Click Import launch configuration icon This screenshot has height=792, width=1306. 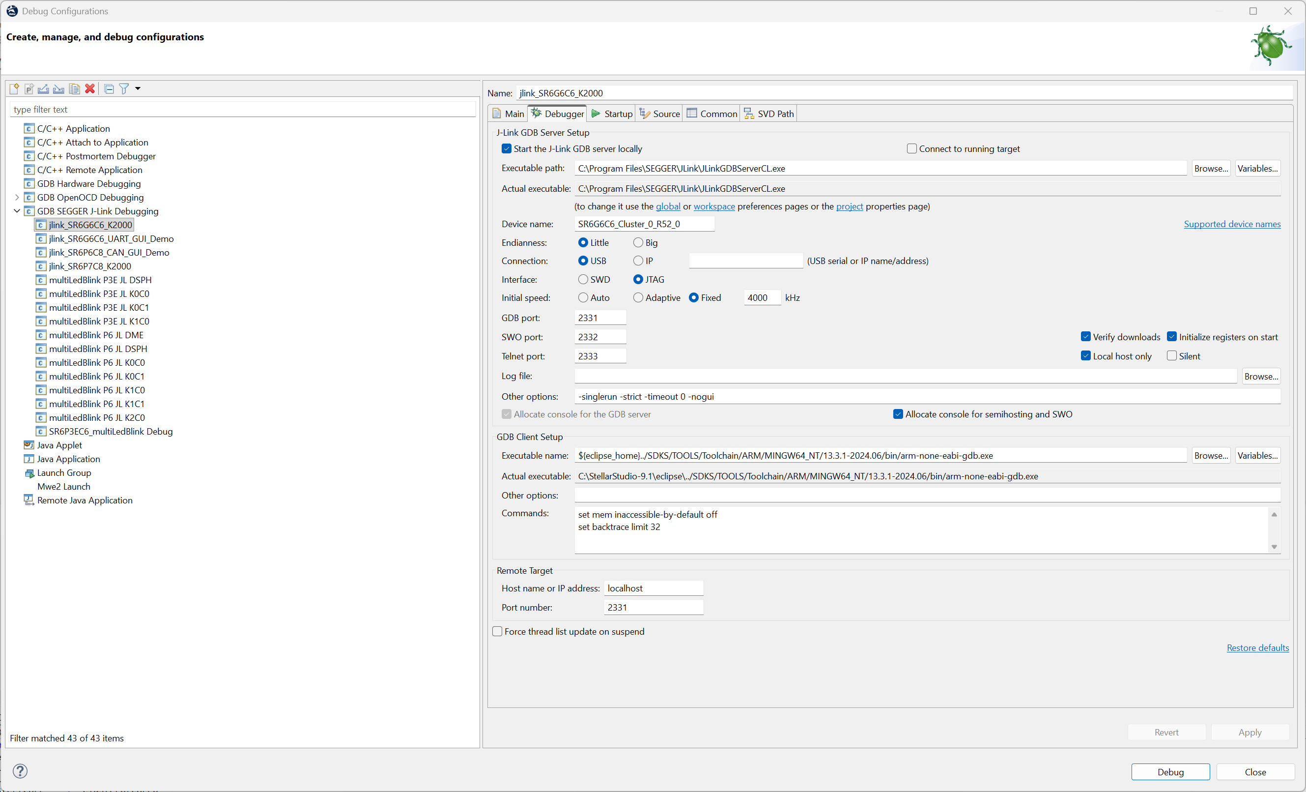[x=59, y=88]
